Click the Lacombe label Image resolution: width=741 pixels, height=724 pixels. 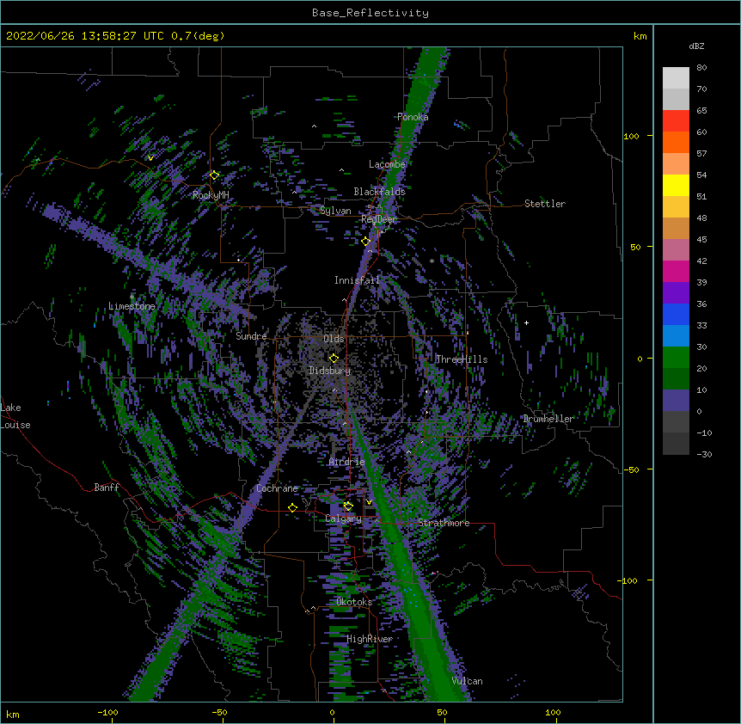(387, 164)
